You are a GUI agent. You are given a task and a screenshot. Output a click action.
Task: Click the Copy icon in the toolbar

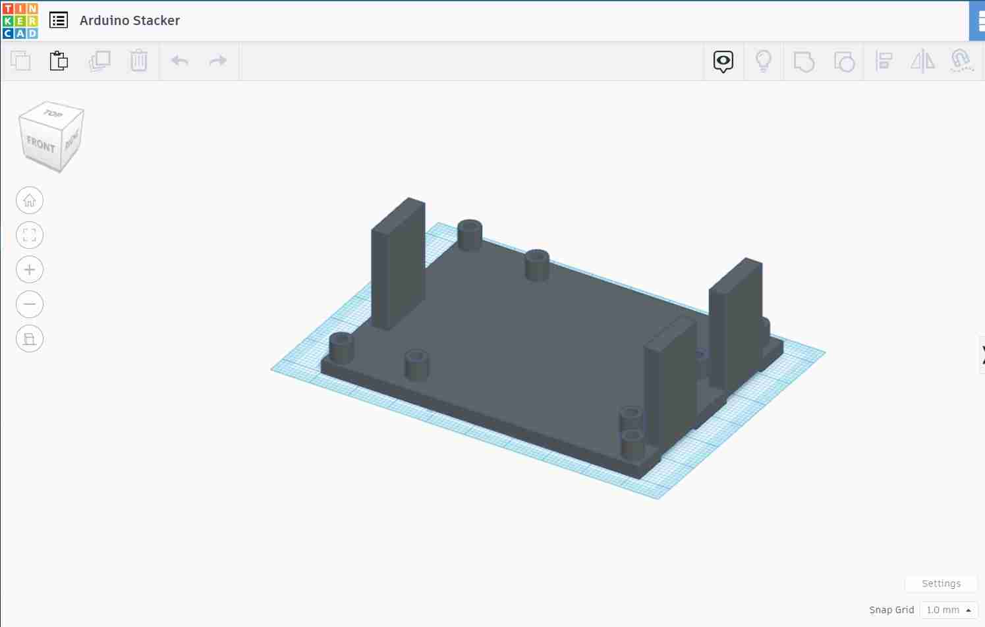coord(20,61)
